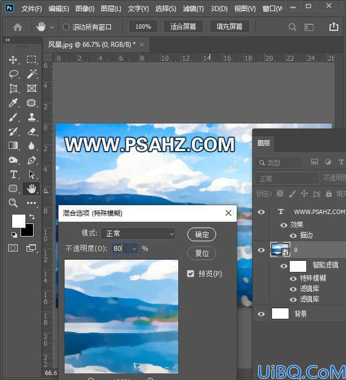
Task: Hide the Background layer
Action: coord(261,314)
